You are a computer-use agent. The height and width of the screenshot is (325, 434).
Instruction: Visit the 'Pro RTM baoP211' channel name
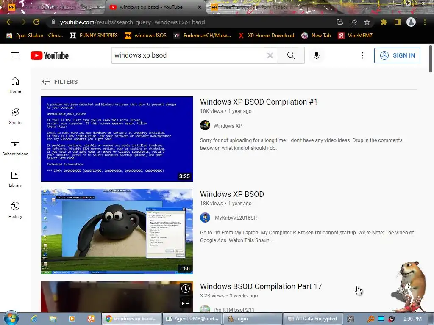[234, 310]
